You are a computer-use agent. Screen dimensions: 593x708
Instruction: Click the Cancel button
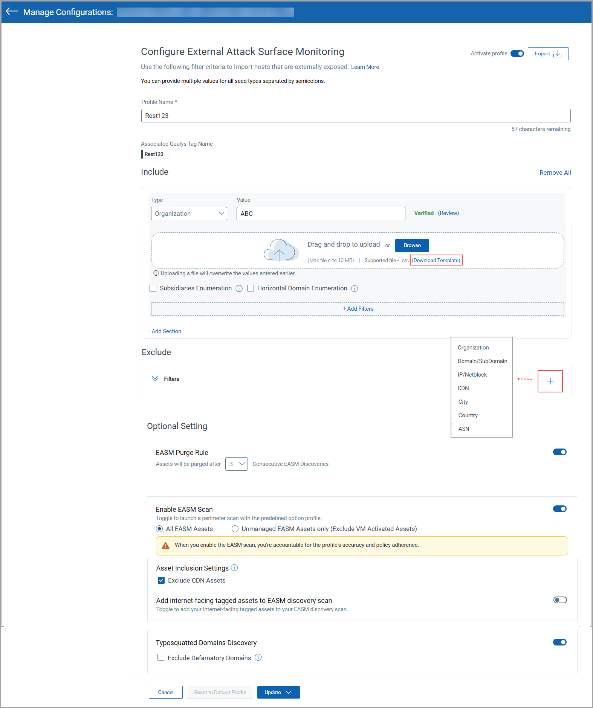click(166, 692)
